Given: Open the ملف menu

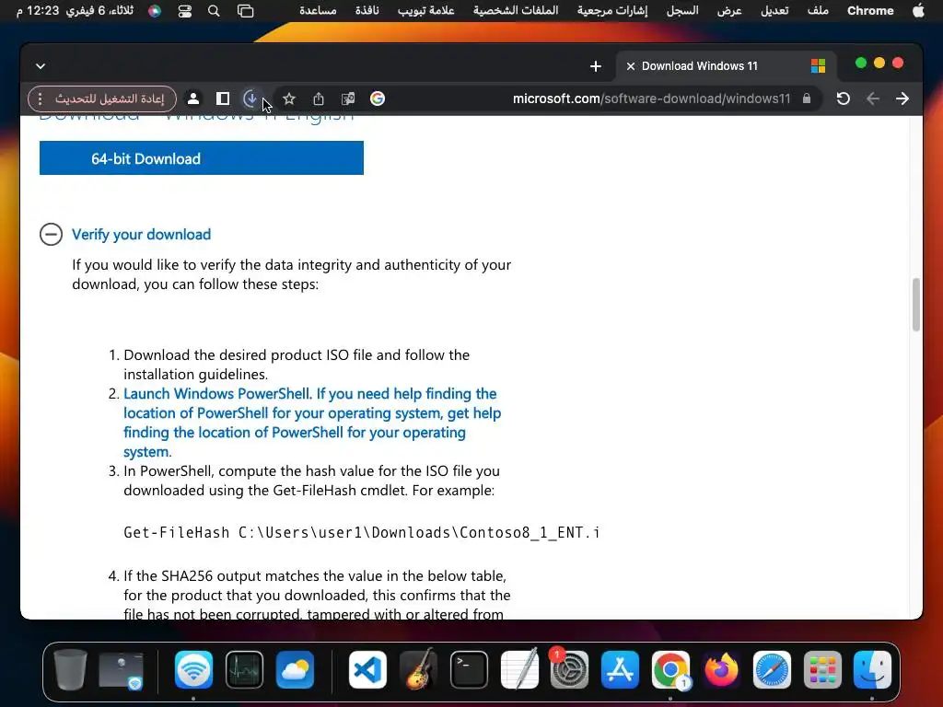Looking at the screenshot, I should click(x=818, y=11).
